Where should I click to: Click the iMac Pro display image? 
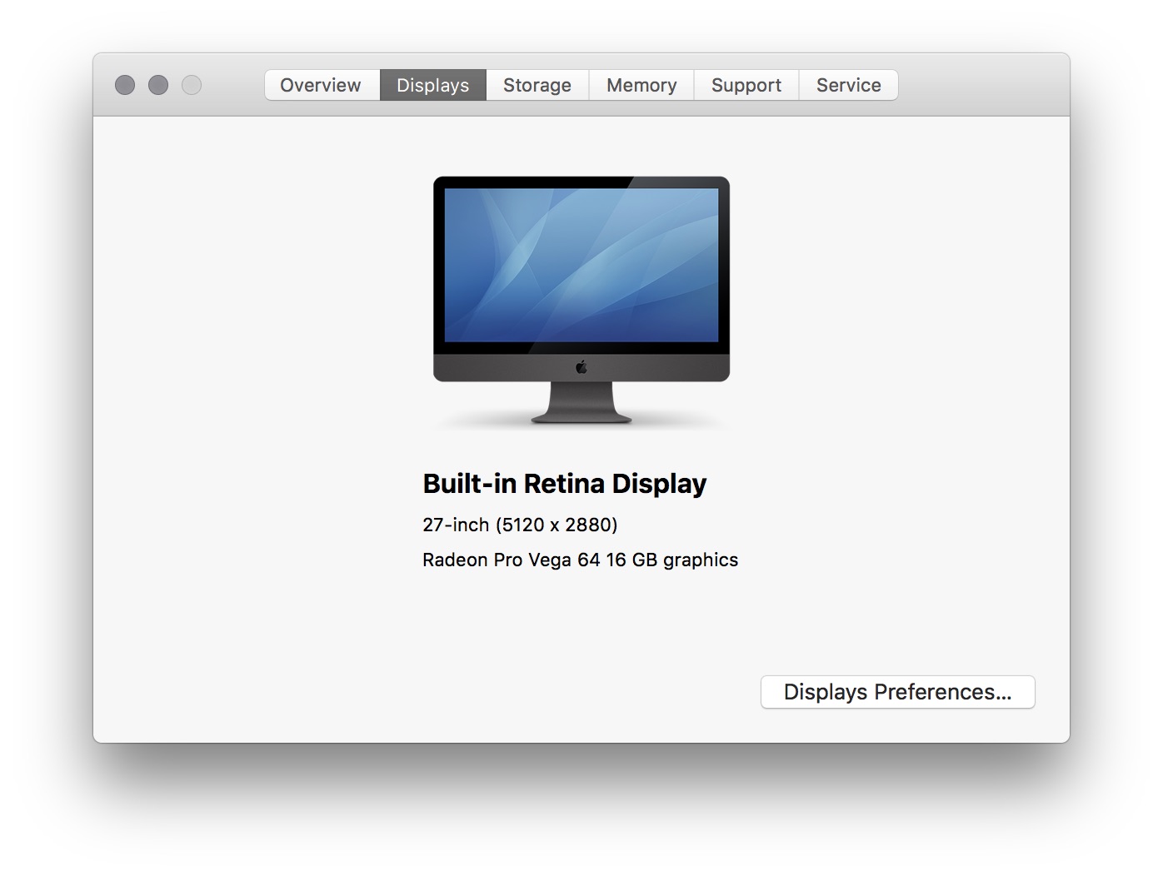tap(581, 301)
